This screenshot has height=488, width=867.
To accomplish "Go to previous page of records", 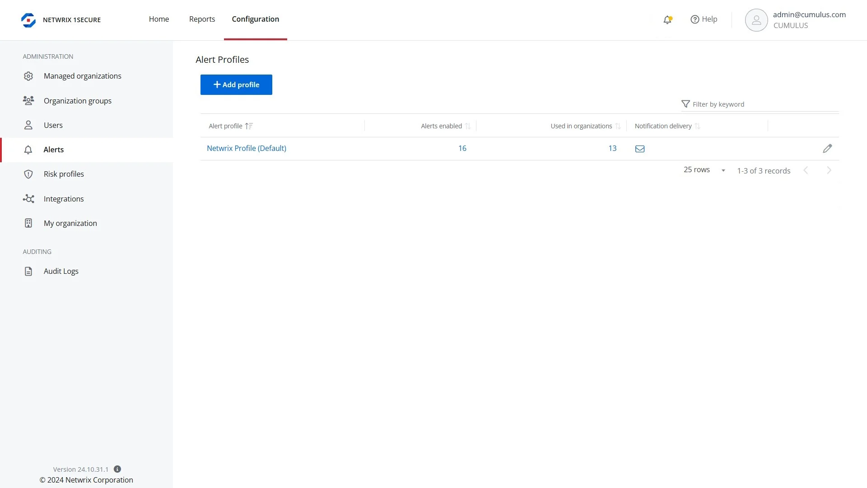I will pyautogui.click(x=806, y=170).
